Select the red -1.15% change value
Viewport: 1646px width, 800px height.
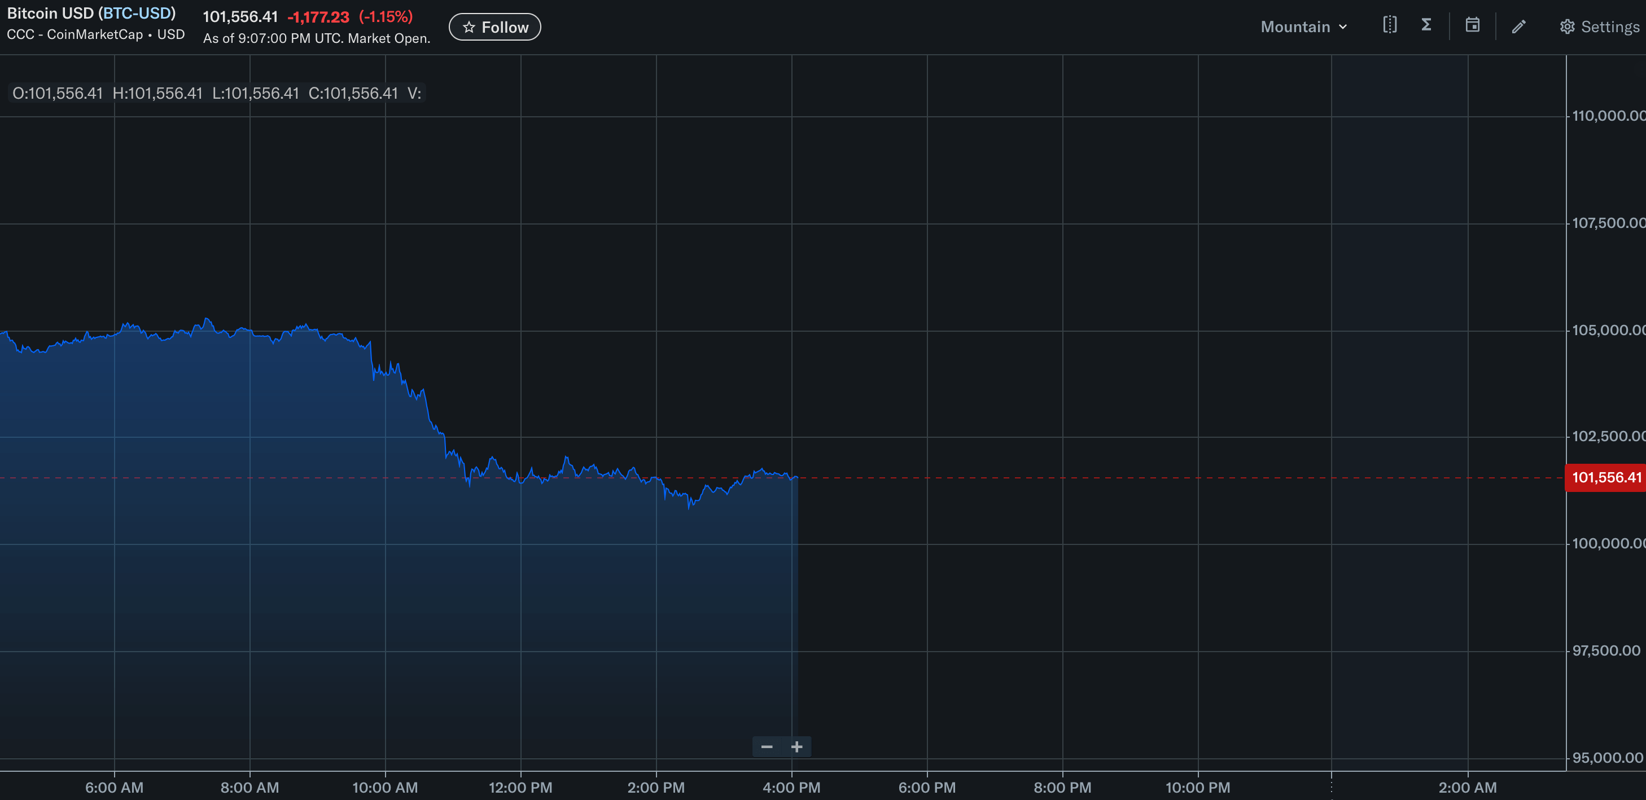click(x=386, y=17)
